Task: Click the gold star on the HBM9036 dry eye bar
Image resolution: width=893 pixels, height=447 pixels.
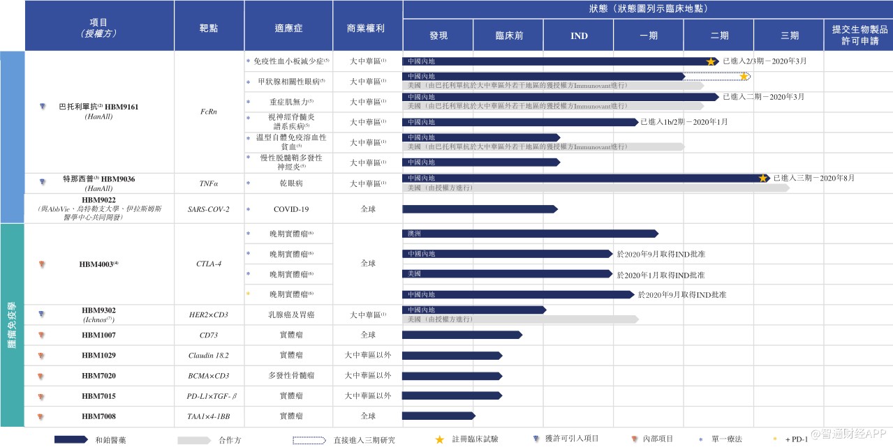Action: click(763, 179)
